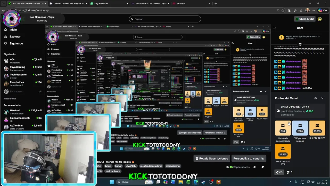Click the browser address bar URL
Viewport: 330px width, 186px height.
[x=34, y=10]
